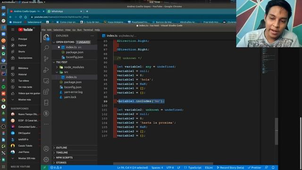Go to line via Ln 99, Col 4
Screen dimensions: 302x170
coord(133,168)
